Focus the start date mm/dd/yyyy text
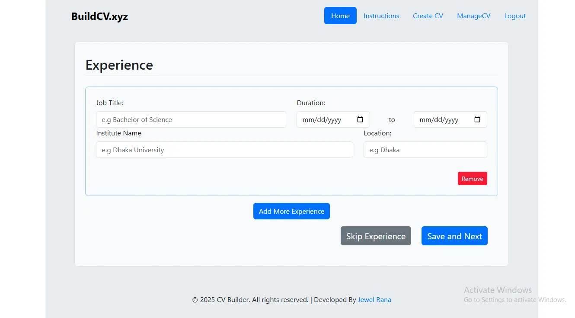The height and width of the screenshot is (318, 575). (x=322, y=120)
